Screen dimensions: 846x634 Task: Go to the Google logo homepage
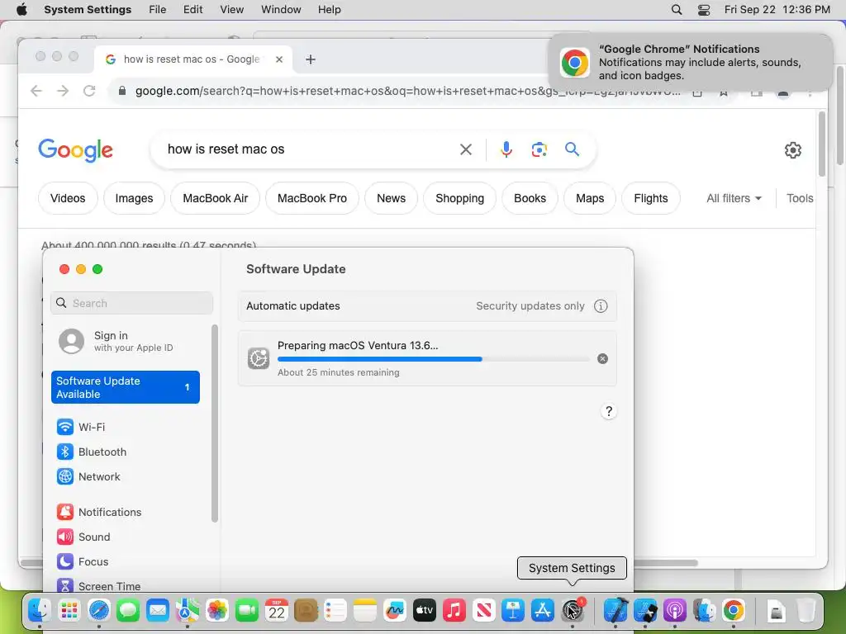(x=75, y=150)
